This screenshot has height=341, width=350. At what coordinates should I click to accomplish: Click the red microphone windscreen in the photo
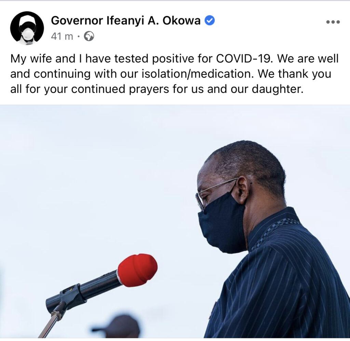point(137,270)
